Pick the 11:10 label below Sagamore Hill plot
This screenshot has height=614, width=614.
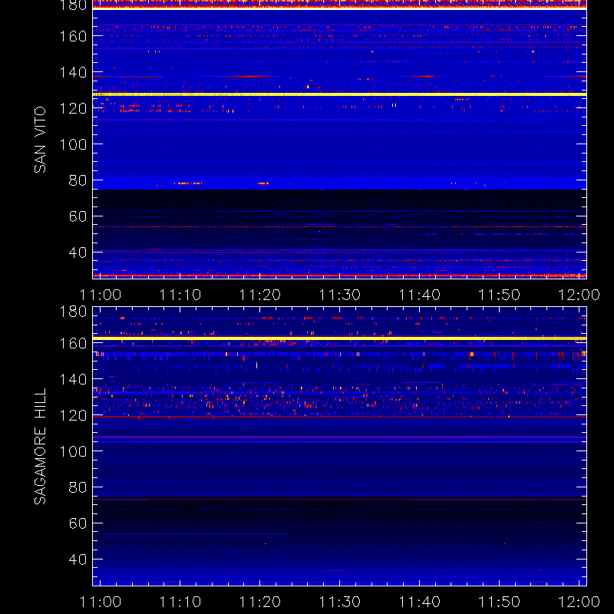pos(180,602)
